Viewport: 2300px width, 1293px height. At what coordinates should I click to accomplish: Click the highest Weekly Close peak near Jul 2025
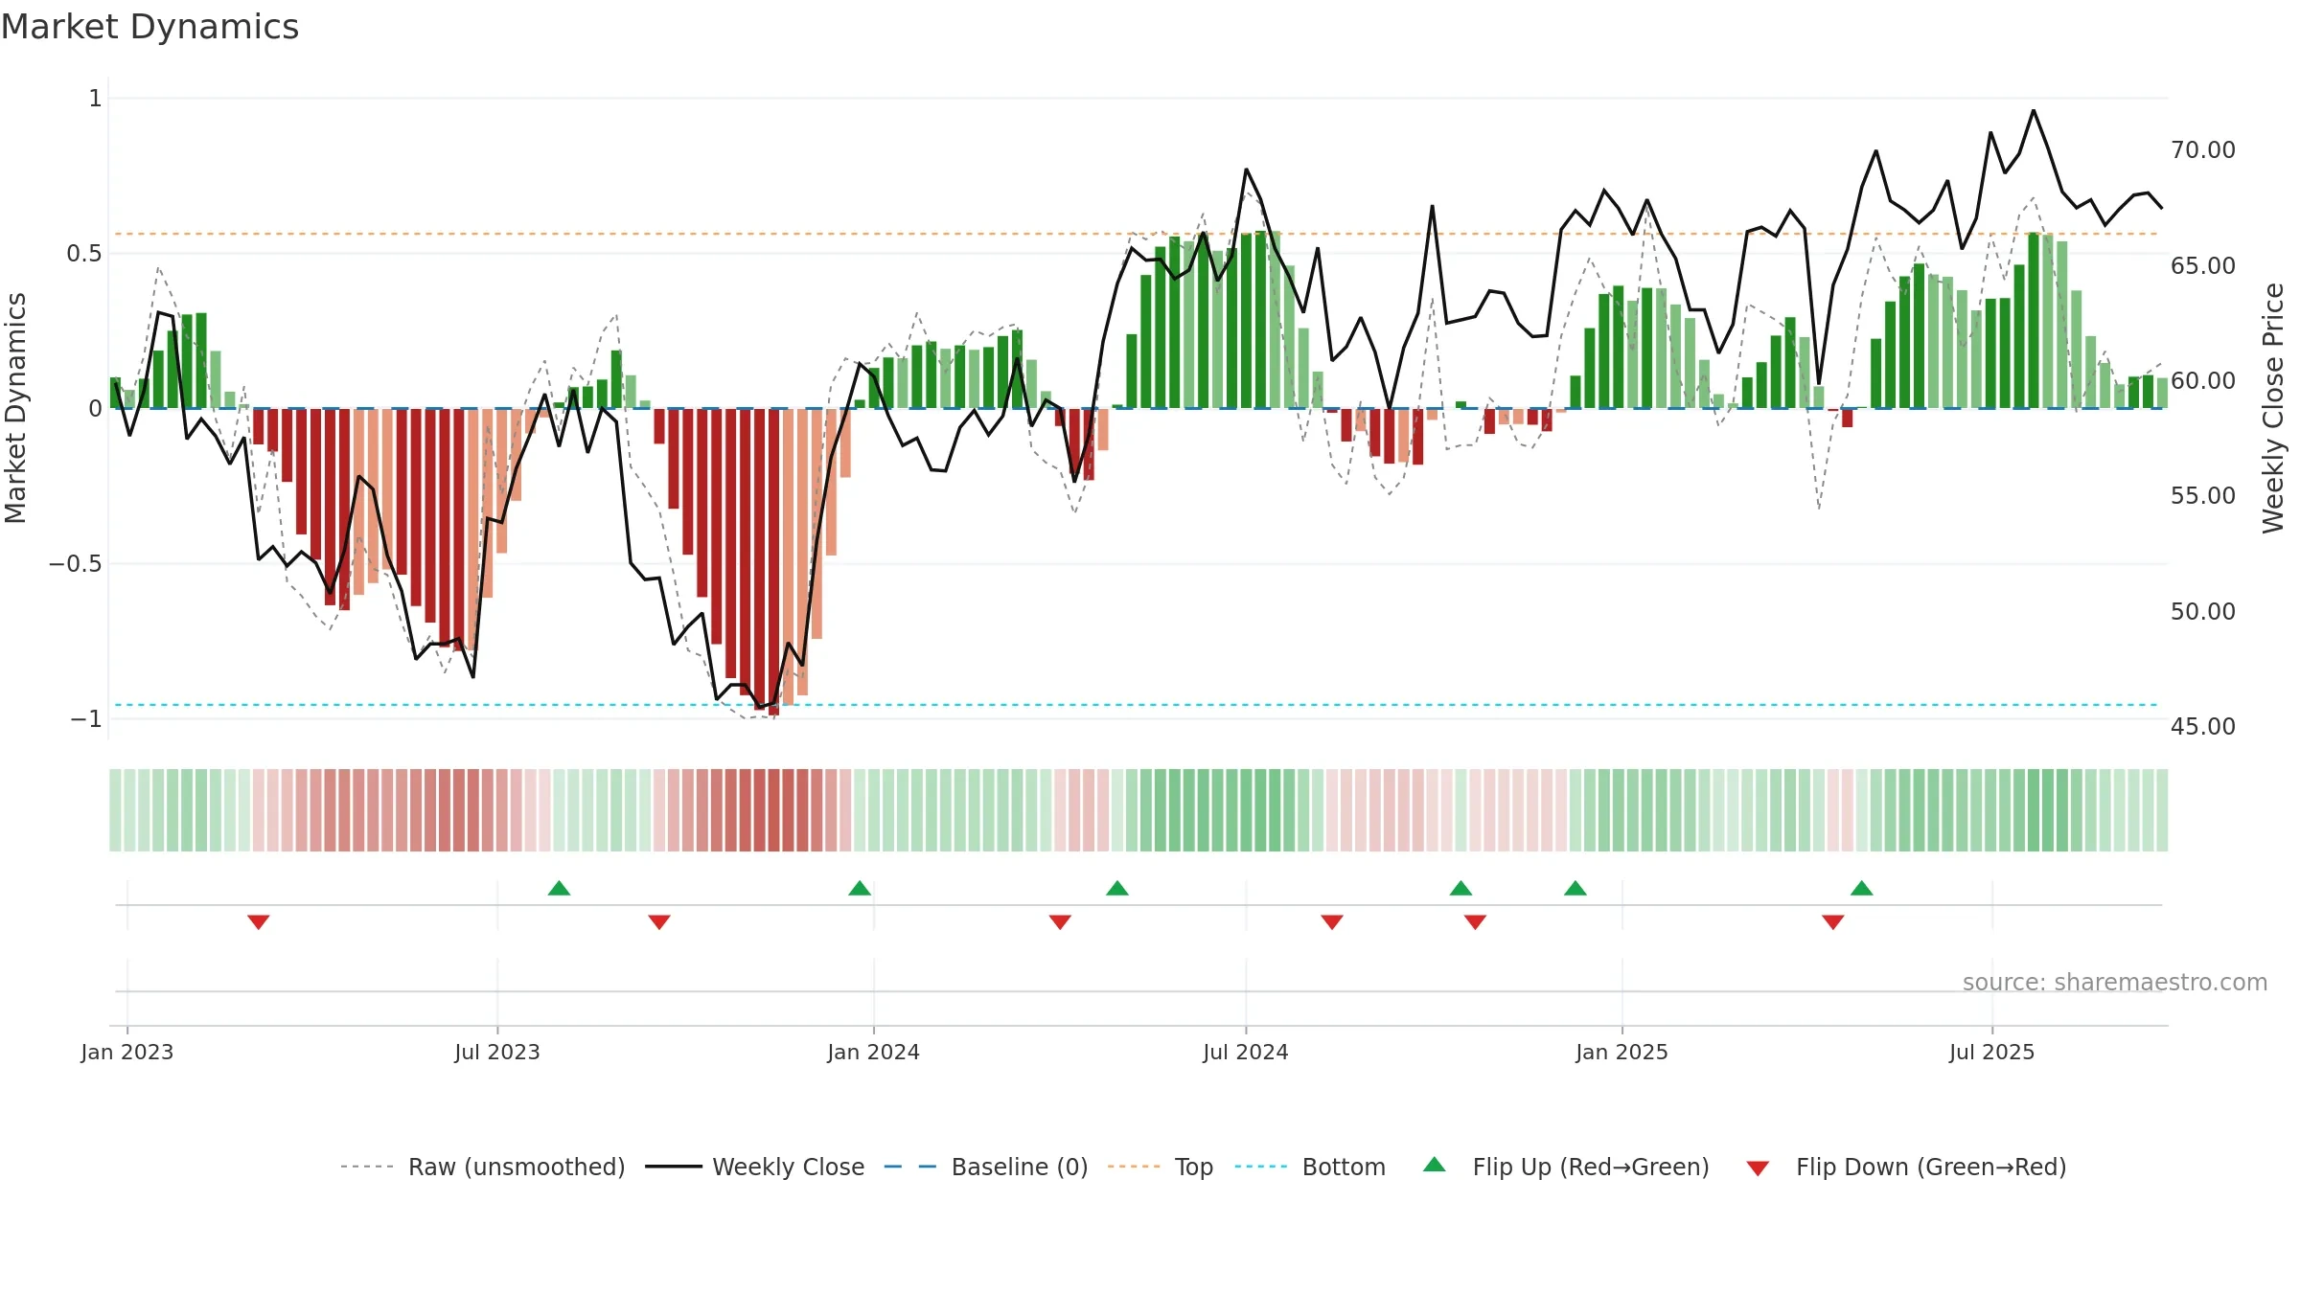coord(2034,111)
